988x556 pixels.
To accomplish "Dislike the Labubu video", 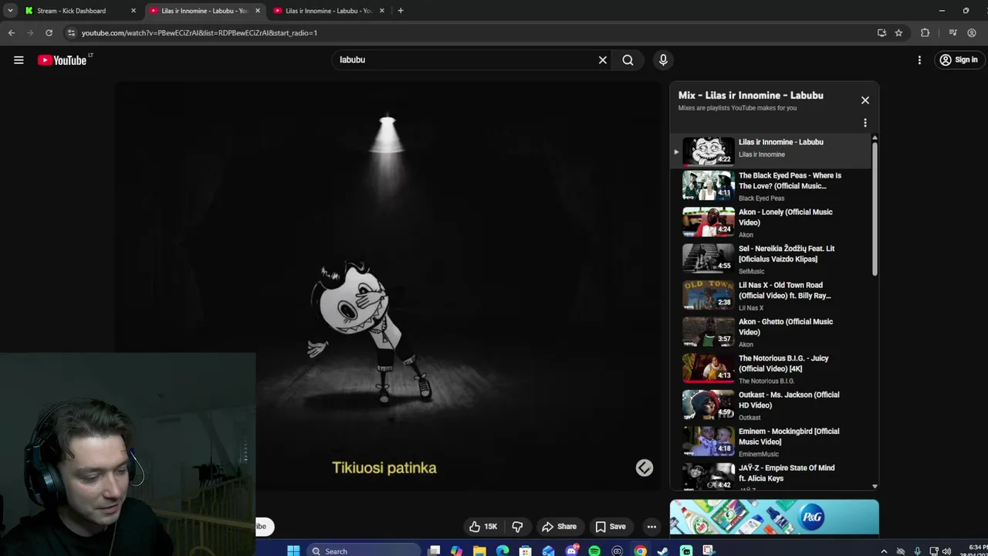I will 517,527.
